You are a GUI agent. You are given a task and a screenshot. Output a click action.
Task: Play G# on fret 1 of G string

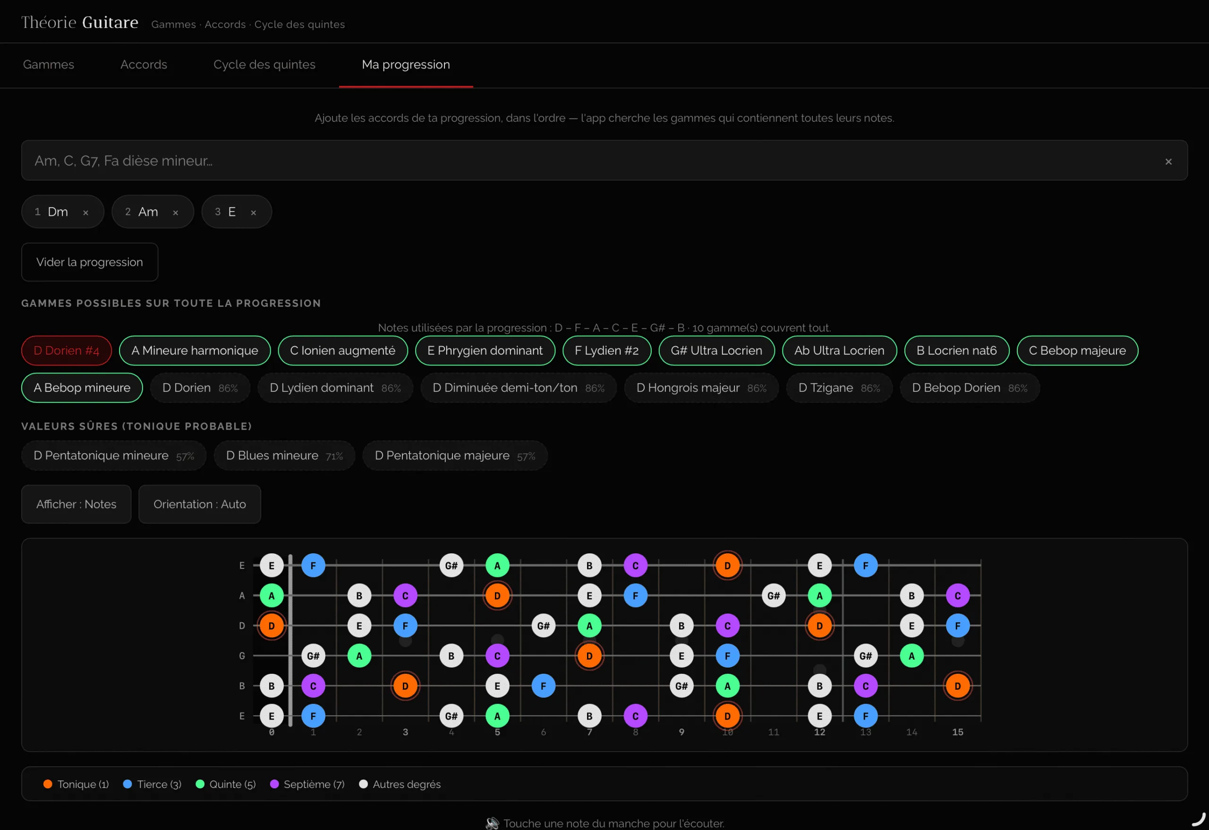(x=313, y=656)
